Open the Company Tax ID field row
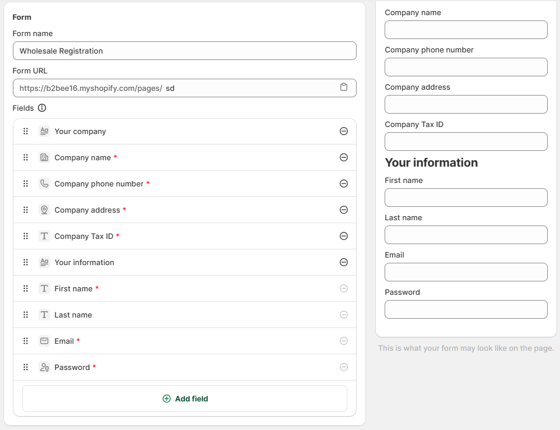 point(185,236)
